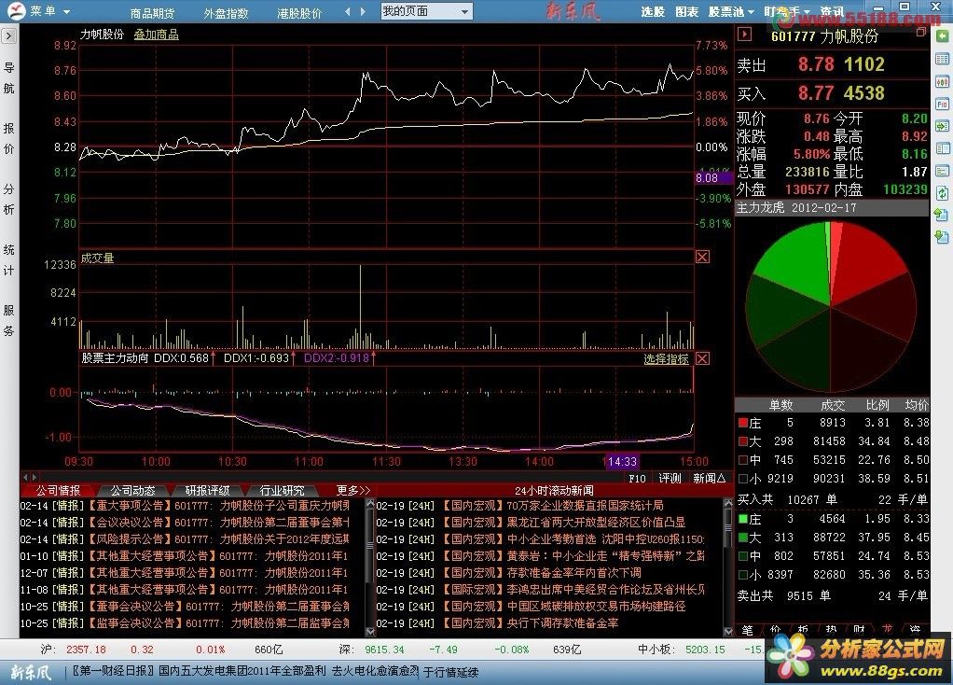Viewport: 953px width, 685px height.
Task: Open the 我的页面 combo box
Action: [427, 11]
